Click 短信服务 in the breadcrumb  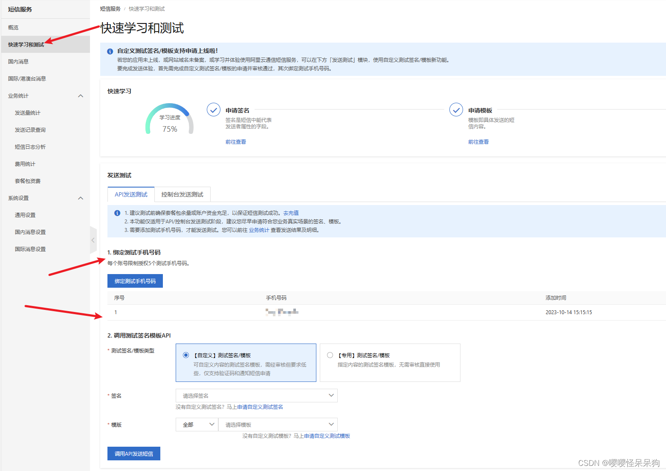coord(110,9)
